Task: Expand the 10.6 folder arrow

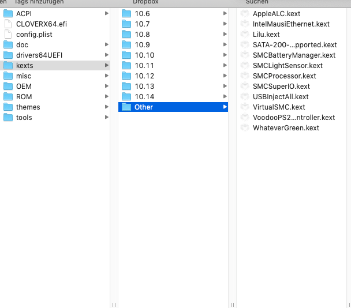Action: tap(225, 13)
